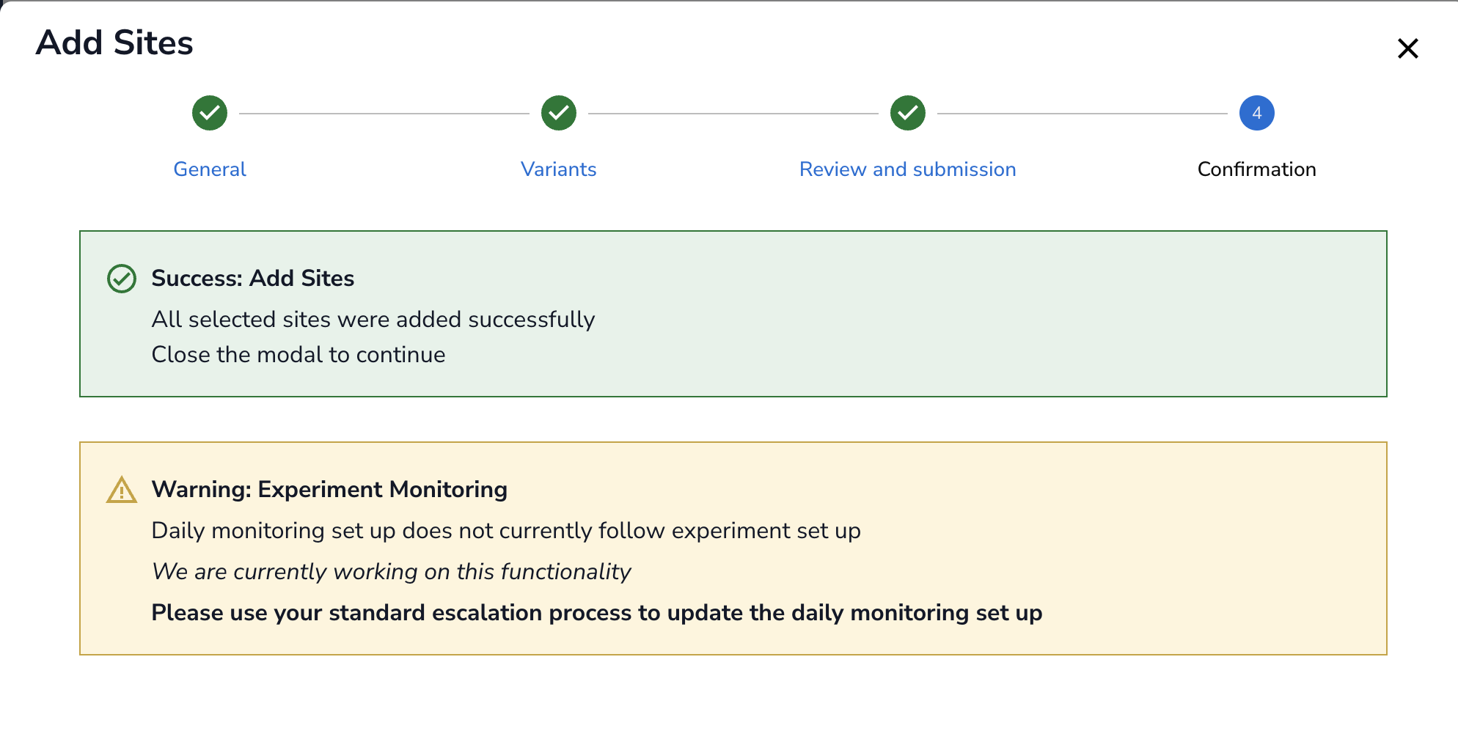
Task: Open the Variants step link
Action: point(559,169)
